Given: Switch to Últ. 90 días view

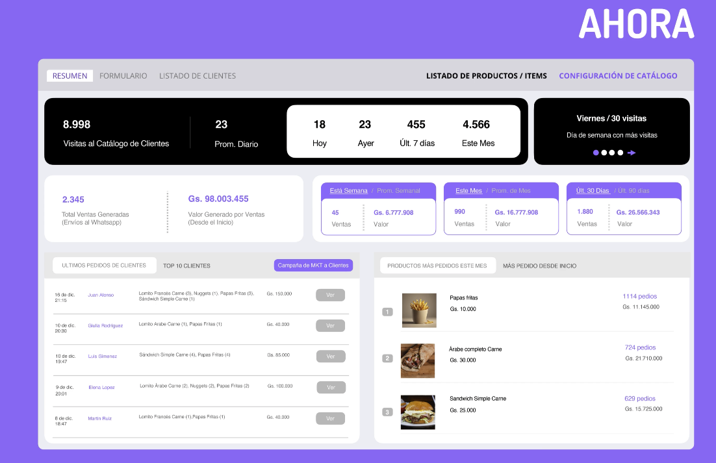Looking at the screenshot, I should (633, 191).
